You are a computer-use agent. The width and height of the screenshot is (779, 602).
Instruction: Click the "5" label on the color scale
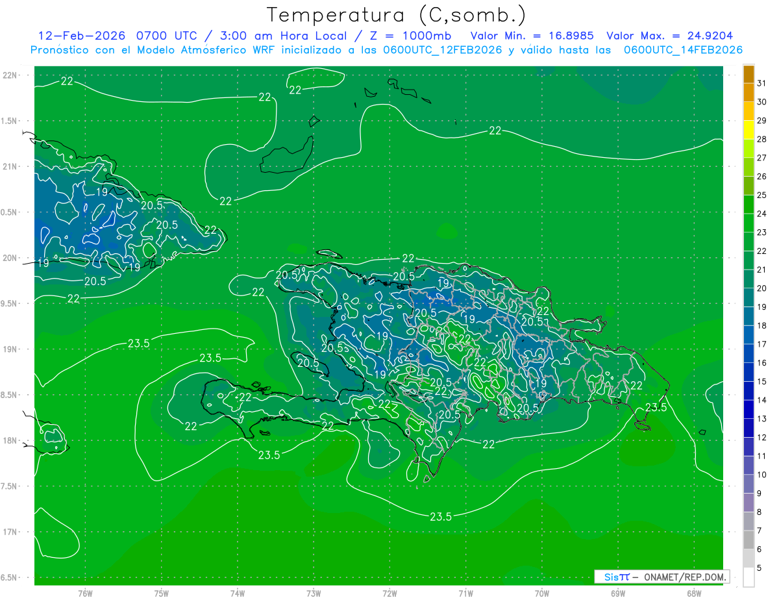[760, 568]
